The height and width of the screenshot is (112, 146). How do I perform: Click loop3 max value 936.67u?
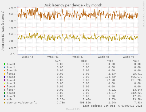click(137, 77)
